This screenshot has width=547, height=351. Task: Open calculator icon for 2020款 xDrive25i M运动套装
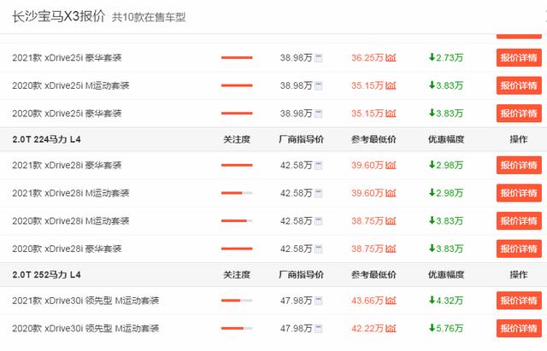[x=319, y=85]
